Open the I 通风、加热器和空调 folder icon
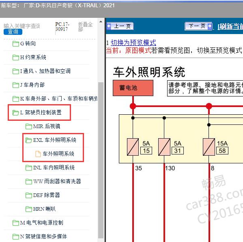Viewport: 243px width, 242px height. [16, 71]
